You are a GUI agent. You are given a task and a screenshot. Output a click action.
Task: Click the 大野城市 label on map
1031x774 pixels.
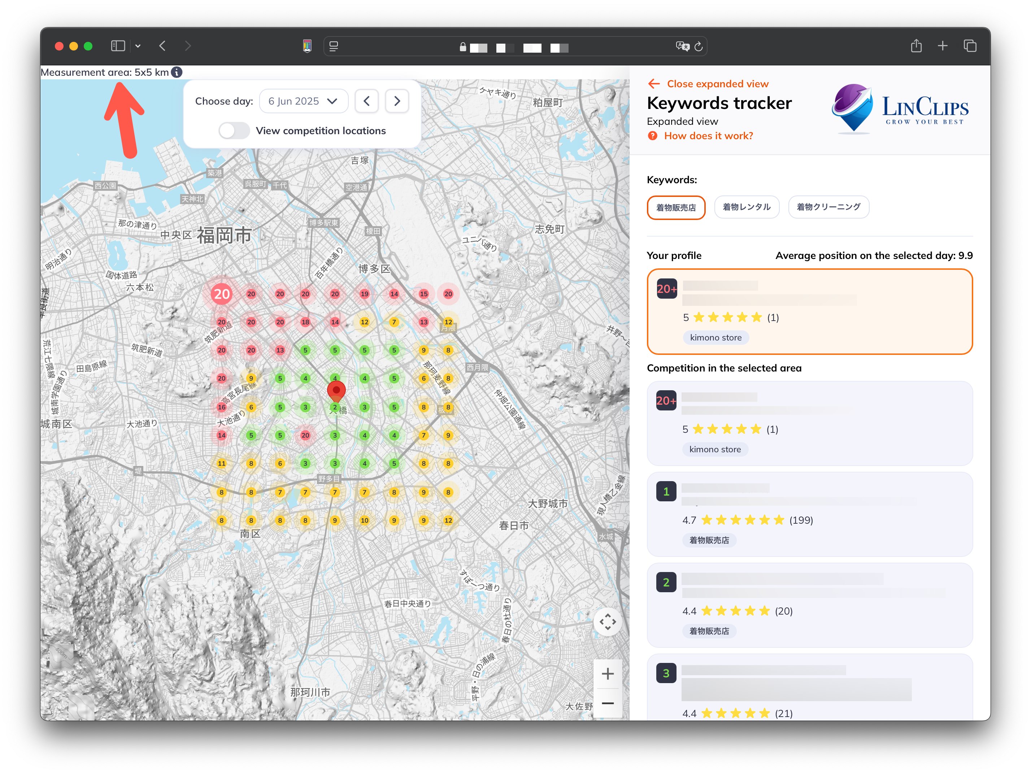point(548,503)
